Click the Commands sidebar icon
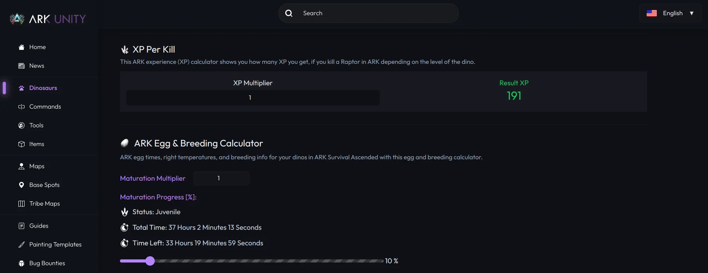 pyautogui.click(x=21, y=107)
